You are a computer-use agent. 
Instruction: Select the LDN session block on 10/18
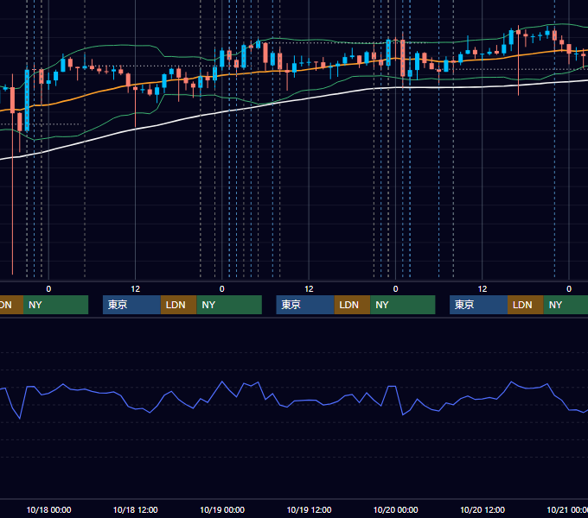click(178, 305)
